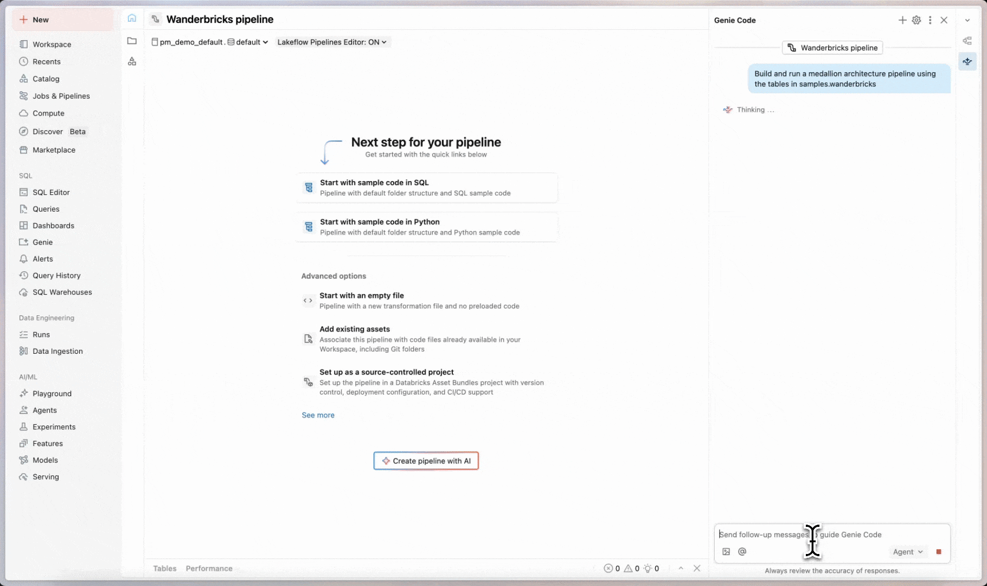
Task: Expand the bottom panel with the up chevron
Action: pyautogui.click(x=681, y=569)
